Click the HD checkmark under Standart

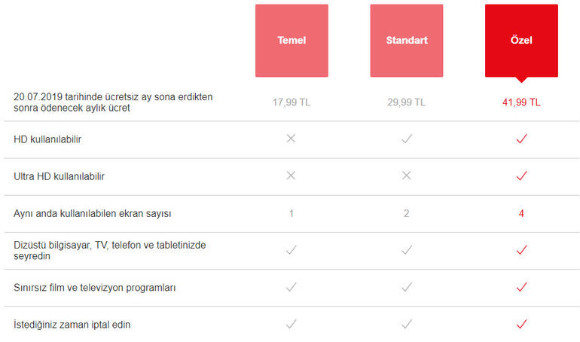406,139
